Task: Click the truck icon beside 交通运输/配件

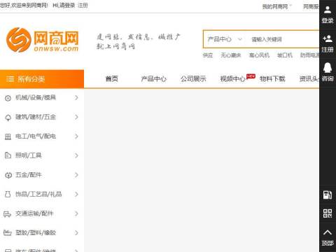Action: click(x=7, y=213)
